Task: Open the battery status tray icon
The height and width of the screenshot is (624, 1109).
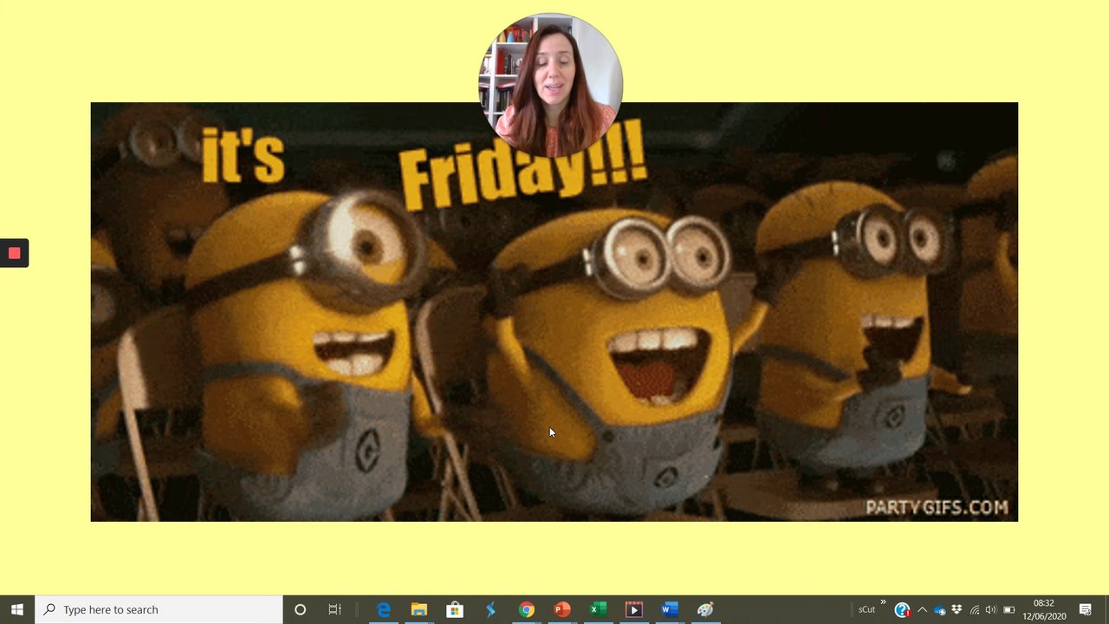Action: tap(1009, 610)
